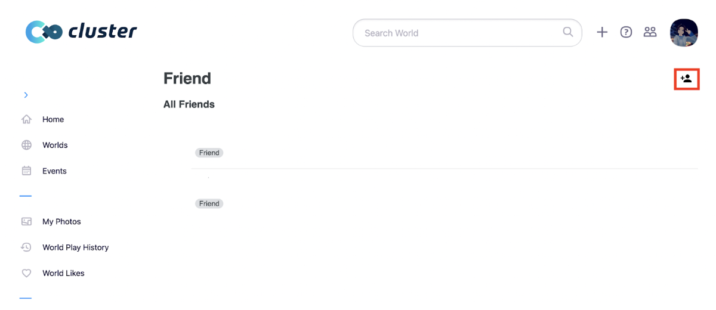
Task: Open the World Play History link
Action: point(76,247)
